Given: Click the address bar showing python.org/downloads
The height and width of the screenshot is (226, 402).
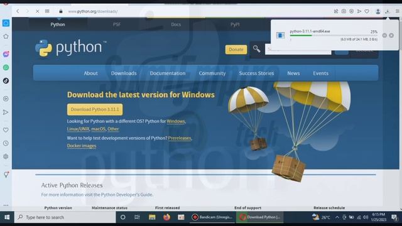Looking at the screenshot, I should pyautogui.click(x=93, y=11).
